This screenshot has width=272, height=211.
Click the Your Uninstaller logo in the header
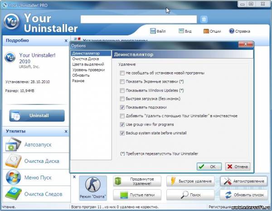[12, 22]
